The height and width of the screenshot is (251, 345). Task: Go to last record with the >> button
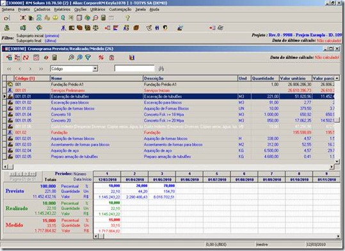pyautogui.click(x=41, y=69)
